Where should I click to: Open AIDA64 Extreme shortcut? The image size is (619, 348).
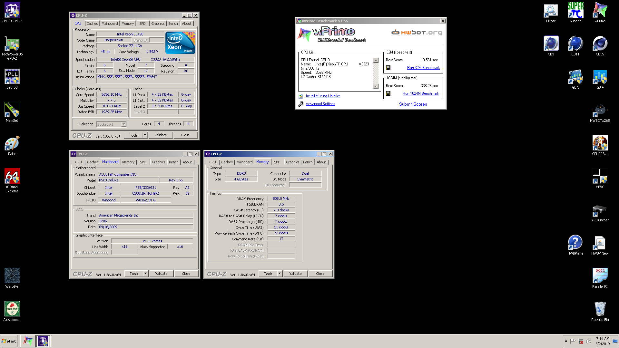(12, 181)
